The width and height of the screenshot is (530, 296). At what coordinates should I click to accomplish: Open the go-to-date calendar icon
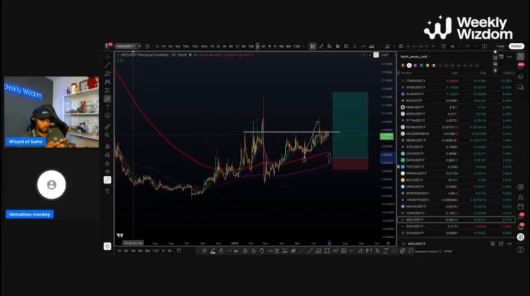point(179,251)
